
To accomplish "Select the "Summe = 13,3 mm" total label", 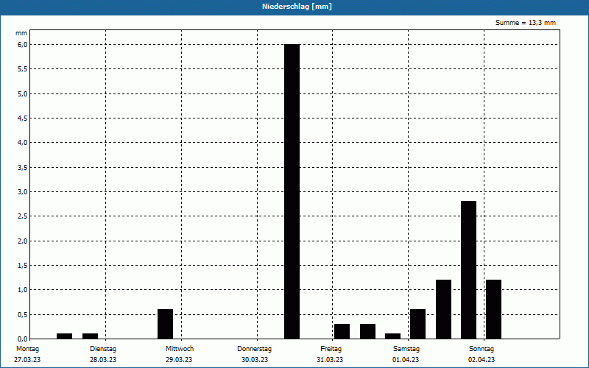I will [x=526, y=23].
